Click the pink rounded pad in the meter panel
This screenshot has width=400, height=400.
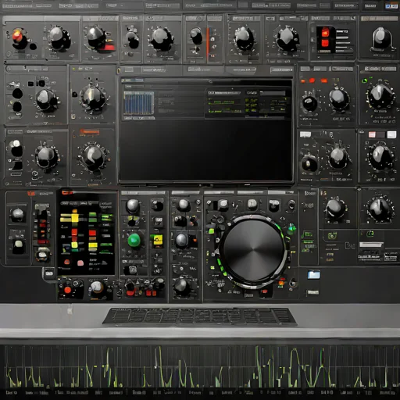tap(80, 263)
